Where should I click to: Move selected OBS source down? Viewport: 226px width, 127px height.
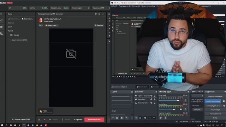(154, 118)
